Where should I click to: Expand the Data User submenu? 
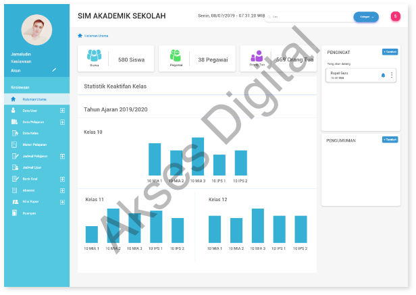62,110
